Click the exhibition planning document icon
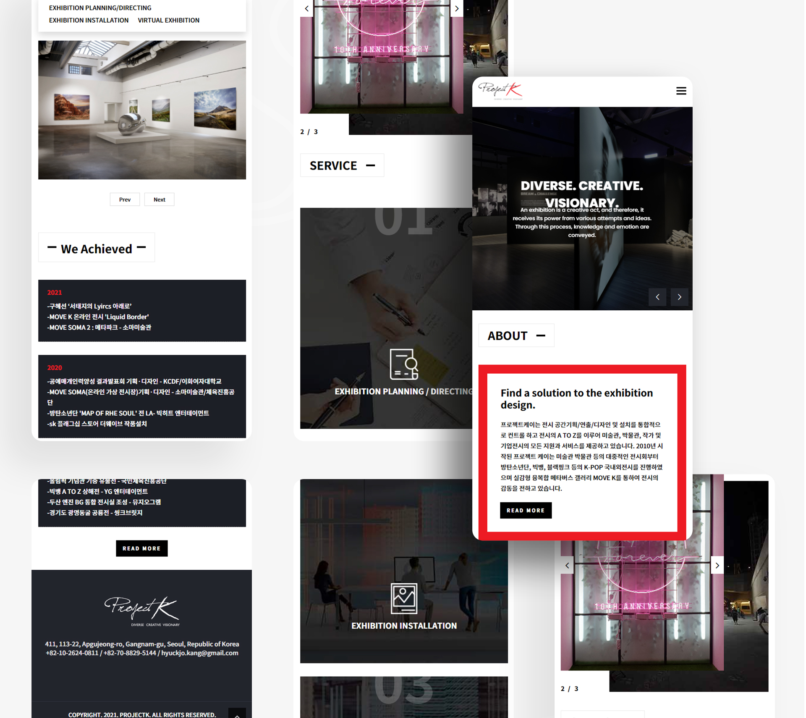The width and height of the screenshot is (806, 718). click(403, 364)
